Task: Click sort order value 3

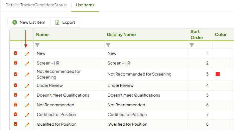Action: pyautogui.click(x=207, y=74)
